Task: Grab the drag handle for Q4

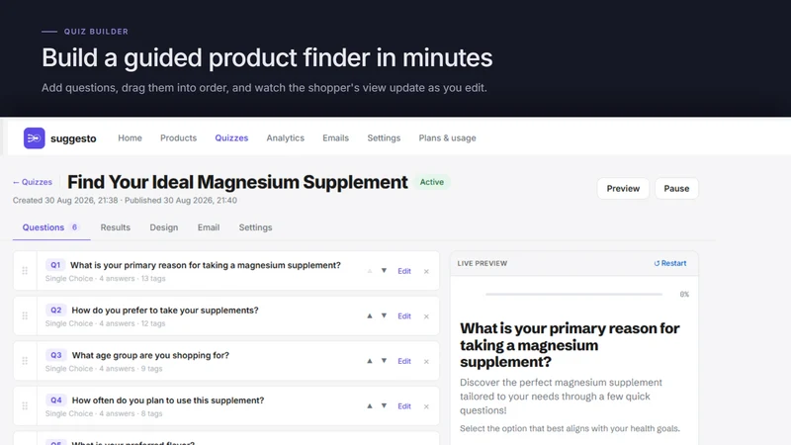Action: point(25,405)
